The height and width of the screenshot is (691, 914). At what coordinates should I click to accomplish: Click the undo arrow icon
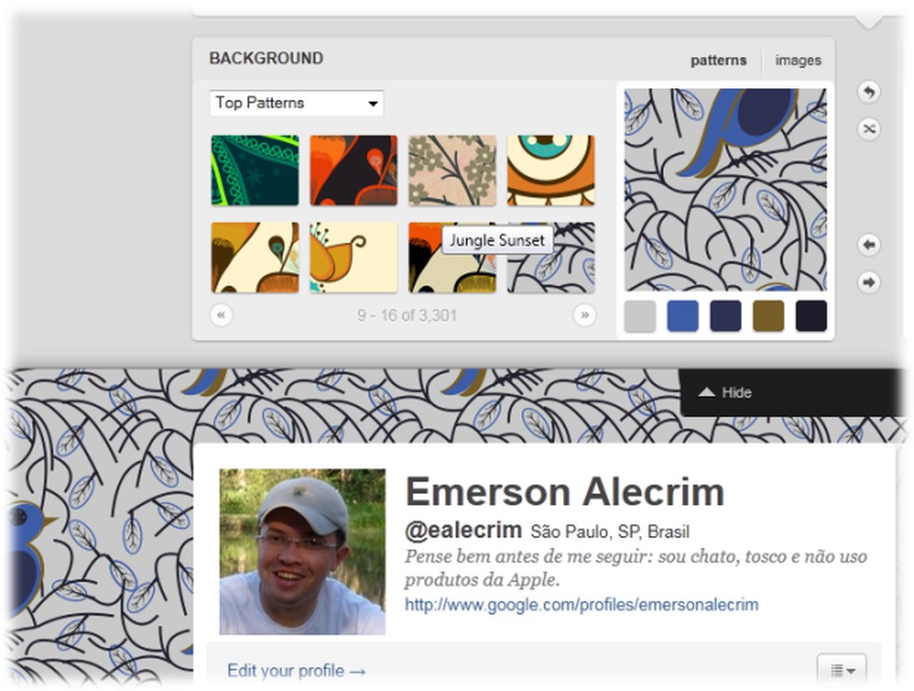(868, 92)
